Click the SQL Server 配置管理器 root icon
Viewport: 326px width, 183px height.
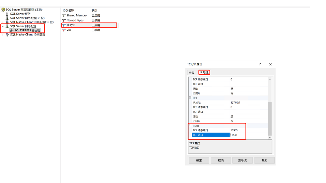(x=3, y=10)
